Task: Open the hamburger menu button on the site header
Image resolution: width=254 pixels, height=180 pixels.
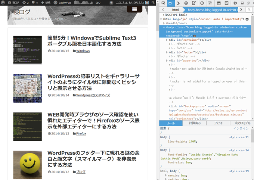Action: [x=134, y=9]
